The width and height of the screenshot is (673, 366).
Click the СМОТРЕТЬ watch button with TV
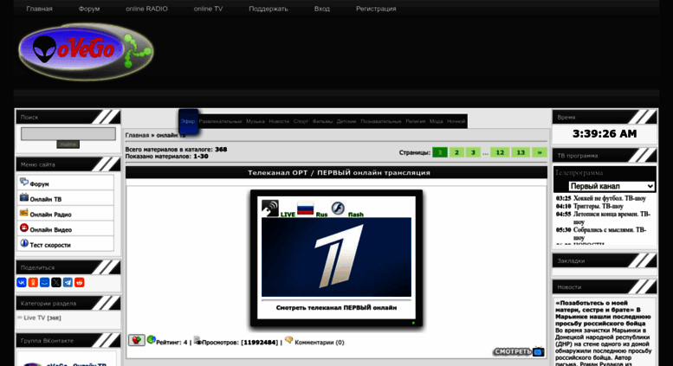519,351
